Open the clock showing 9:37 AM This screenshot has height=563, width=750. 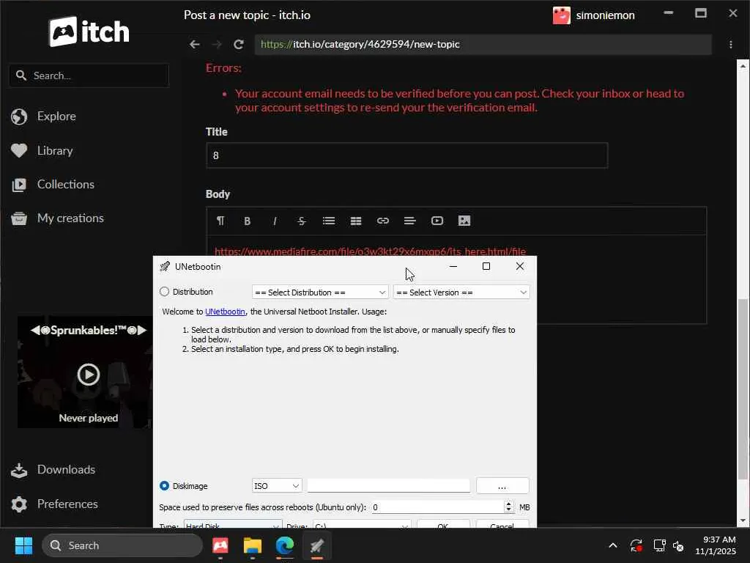715,545
